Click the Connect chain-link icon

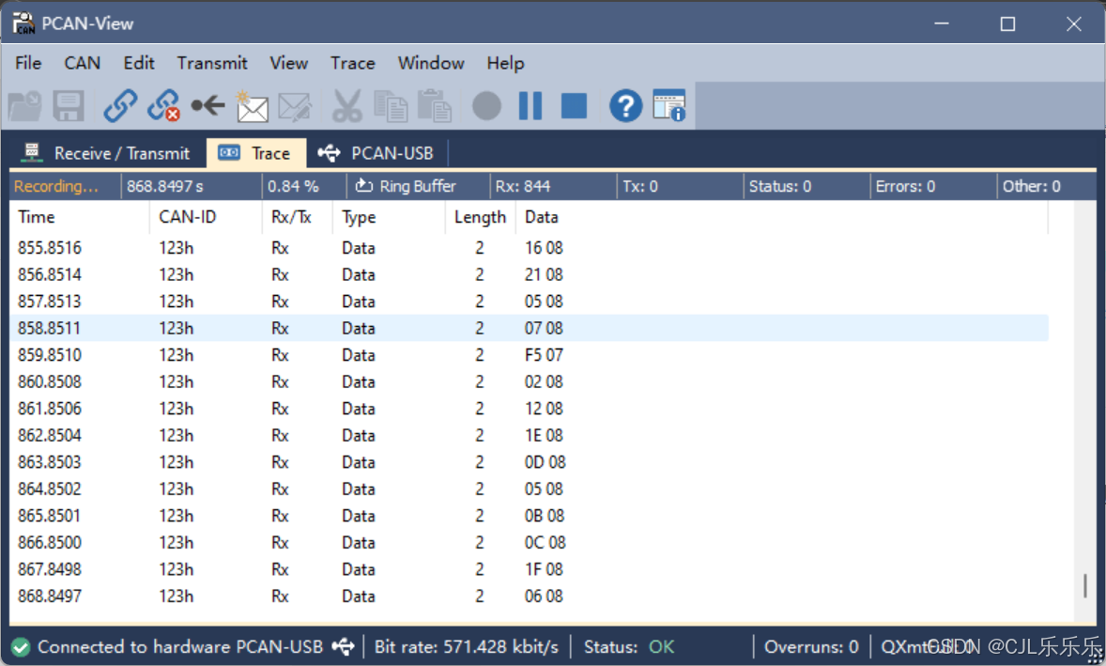tap(120, 106)
